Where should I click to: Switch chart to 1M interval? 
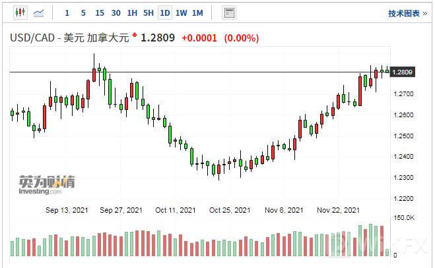pos(197,13)
